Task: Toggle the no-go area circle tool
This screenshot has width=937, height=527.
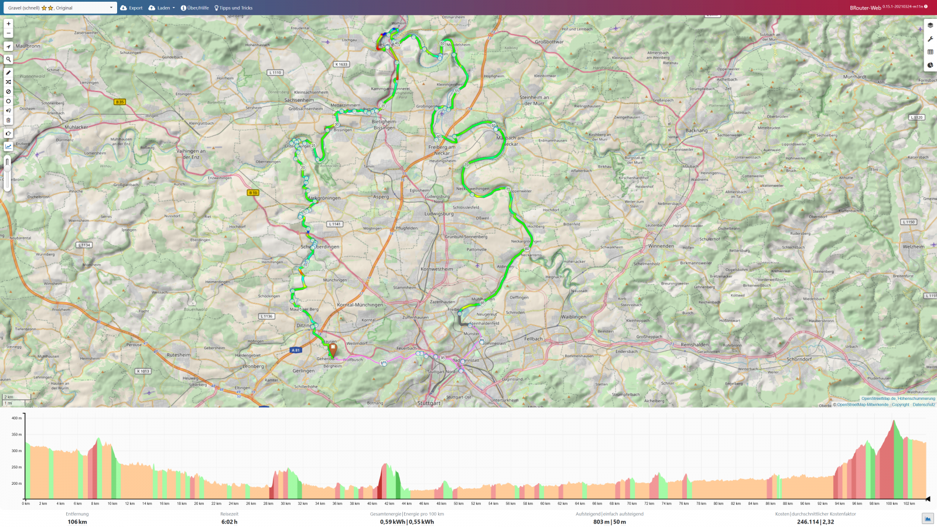Action: pyautogui.click(x=8, y=101)
